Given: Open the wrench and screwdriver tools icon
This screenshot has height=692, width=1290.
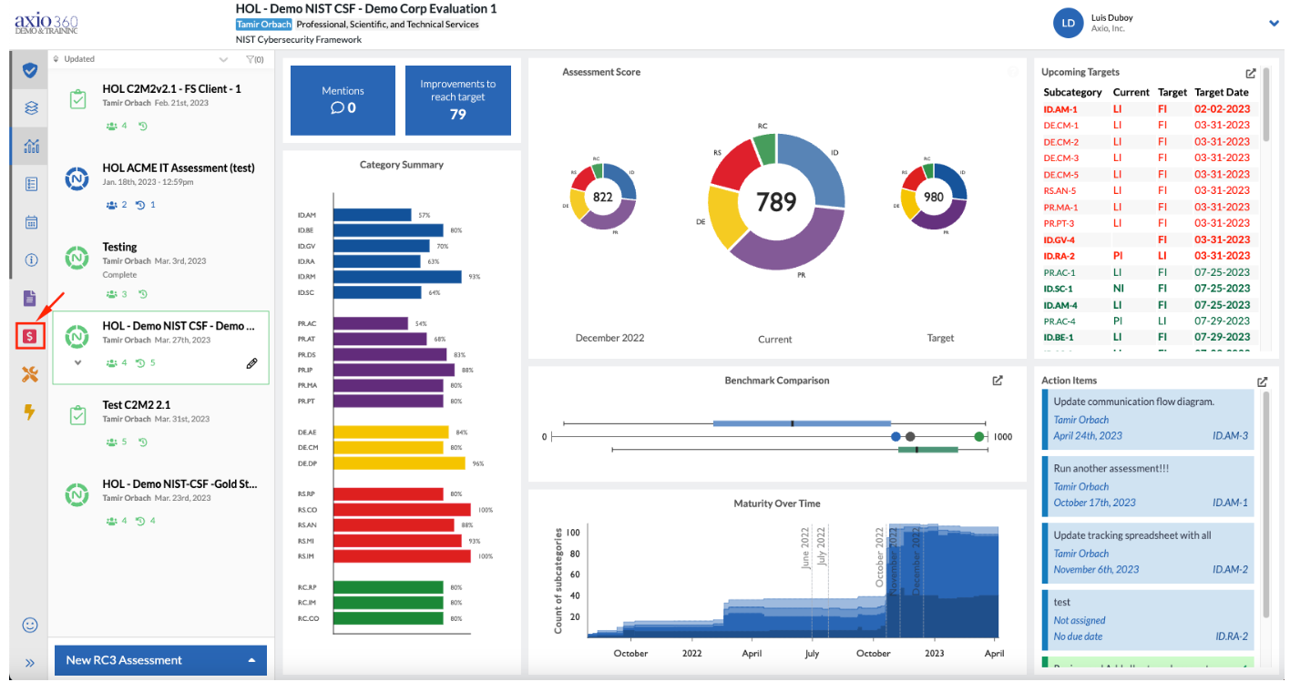Looking at the screenshot, I should point(30,374).
